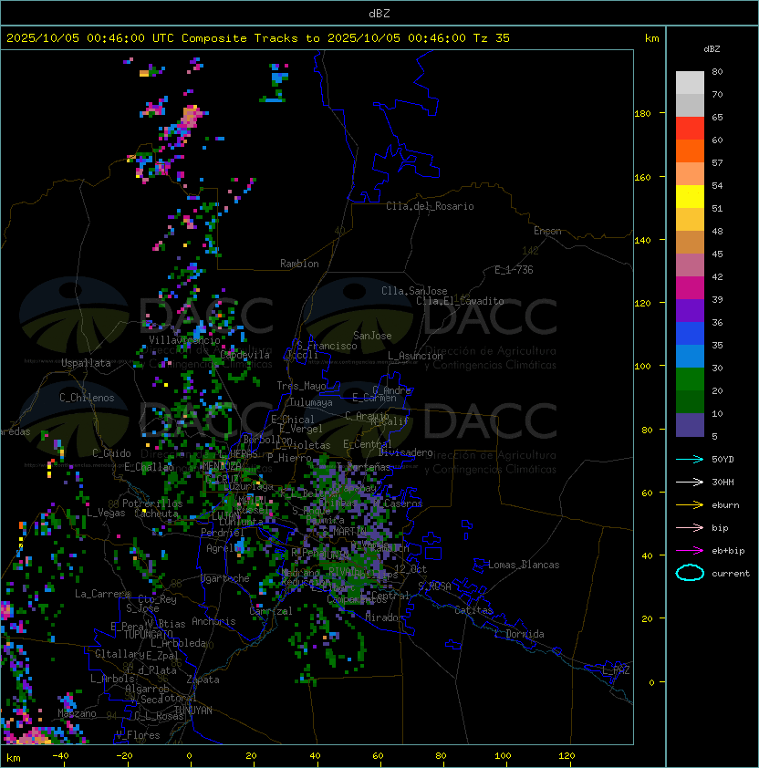Click the -20 km tick label

[x=124, y=756]
